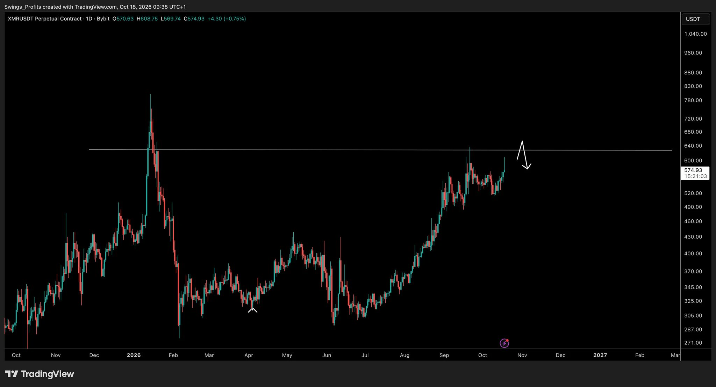Click the current price label 574.93
Viewport: 716px width, 387px height.
[693, 170]
